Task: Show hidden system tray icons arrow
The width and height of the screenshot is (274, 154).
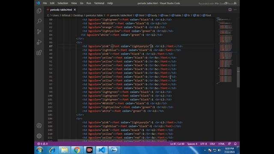Action: (x=205, y=150)
